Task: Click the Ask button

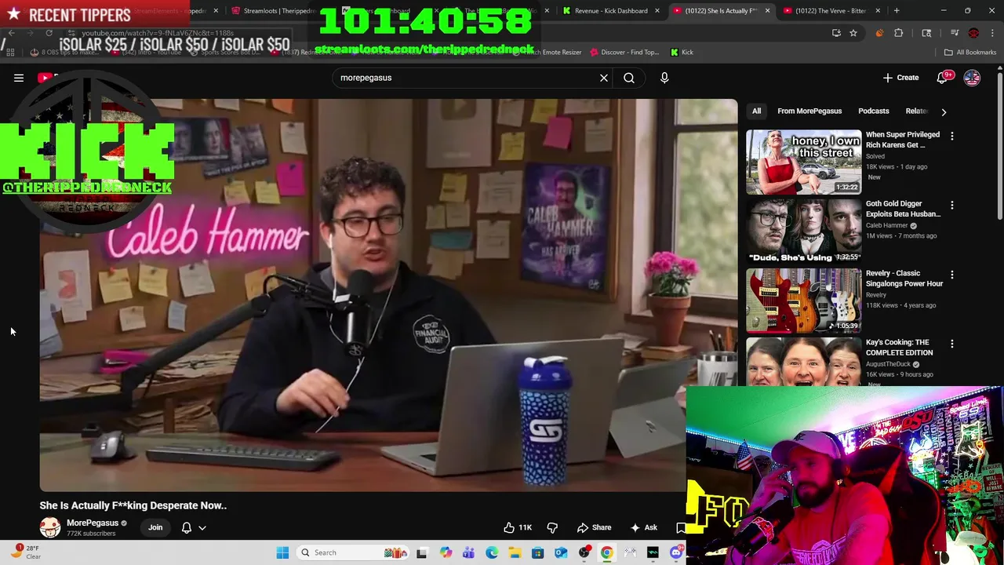Action: point(643,527)
